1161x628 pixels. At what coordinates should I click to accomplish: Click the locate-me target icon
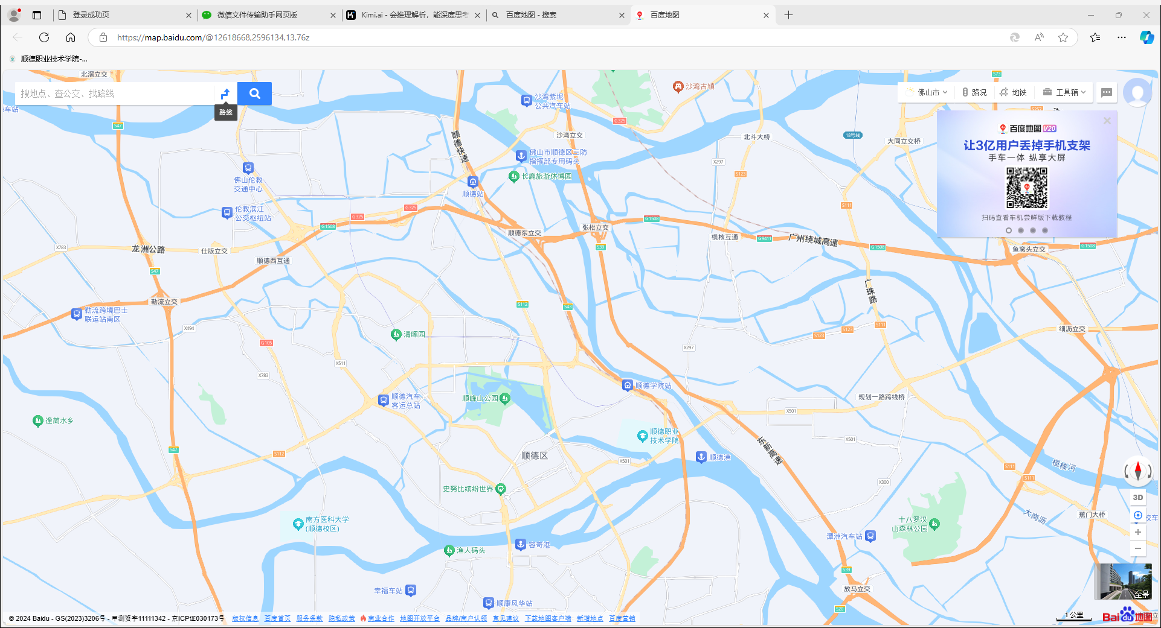tap(1137, 515)
